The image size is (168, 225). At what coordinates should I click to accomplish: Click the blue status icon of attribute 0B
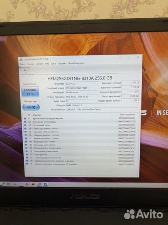pyautogui.click(x=27, y=151)
